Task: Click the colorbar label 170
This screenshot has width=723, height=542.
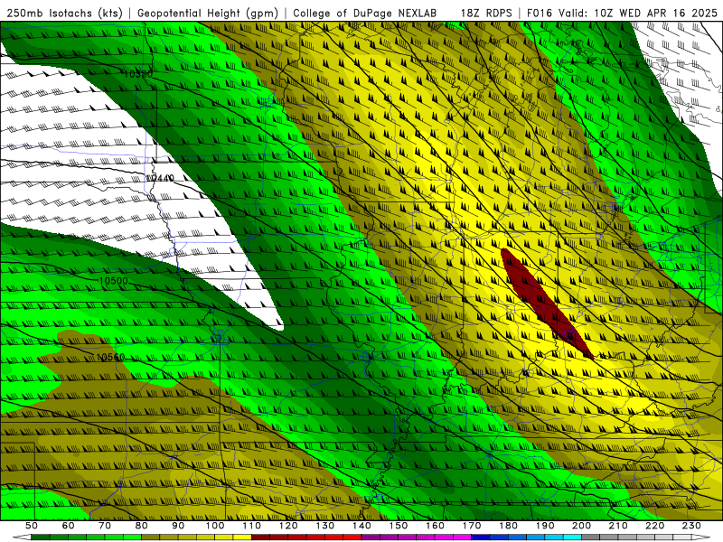Action: click(x=472, y=526)
